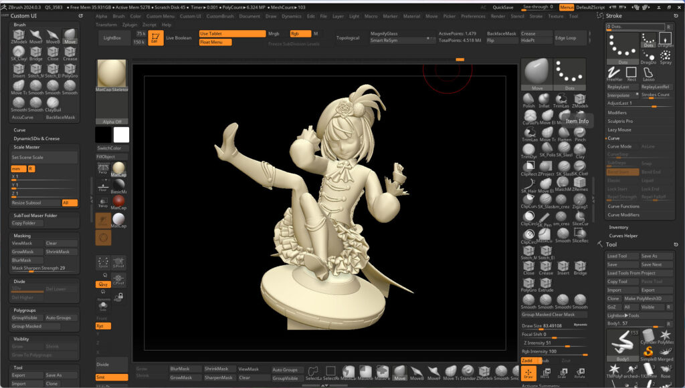Viewport: 685px width, 388px height.
Task: Activate the Rotate gizmo icon
Action: point(579,373)
